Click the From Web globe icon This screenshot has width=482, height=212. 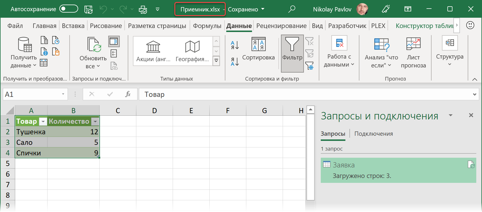[44, 51]
